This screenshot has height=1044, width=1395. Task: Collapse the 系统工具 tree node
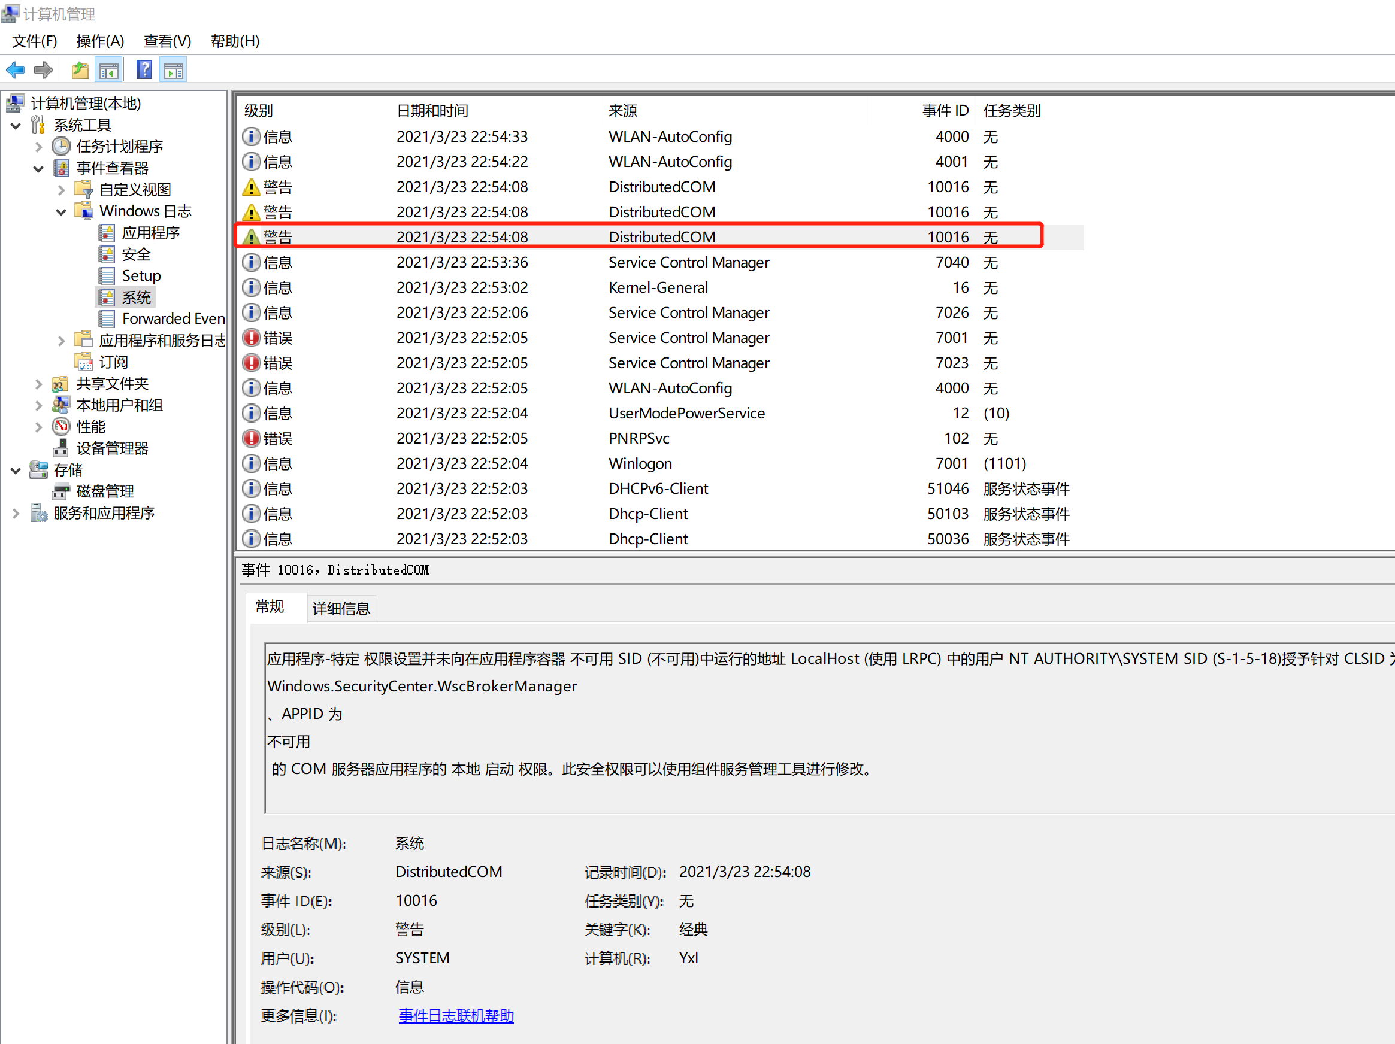pos(16,126)
